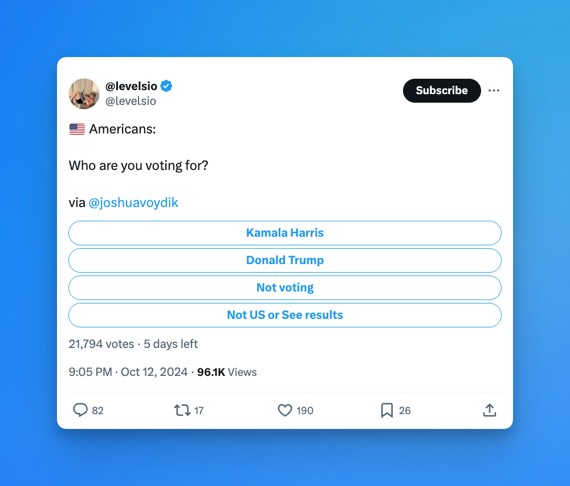Open the more options ellipsis menu
This screenshot has height=486, width=570.
[x=494, y=90]
